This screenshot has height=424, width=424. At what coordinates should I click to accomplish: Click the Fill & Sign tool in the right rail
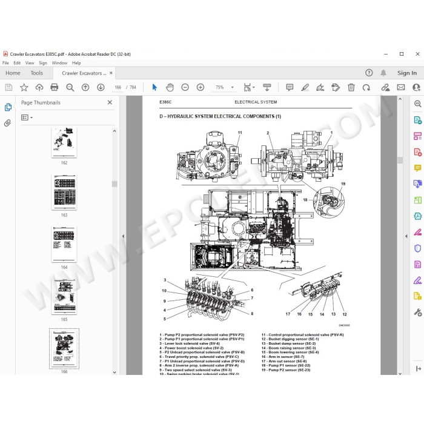[x=418, y=280]
